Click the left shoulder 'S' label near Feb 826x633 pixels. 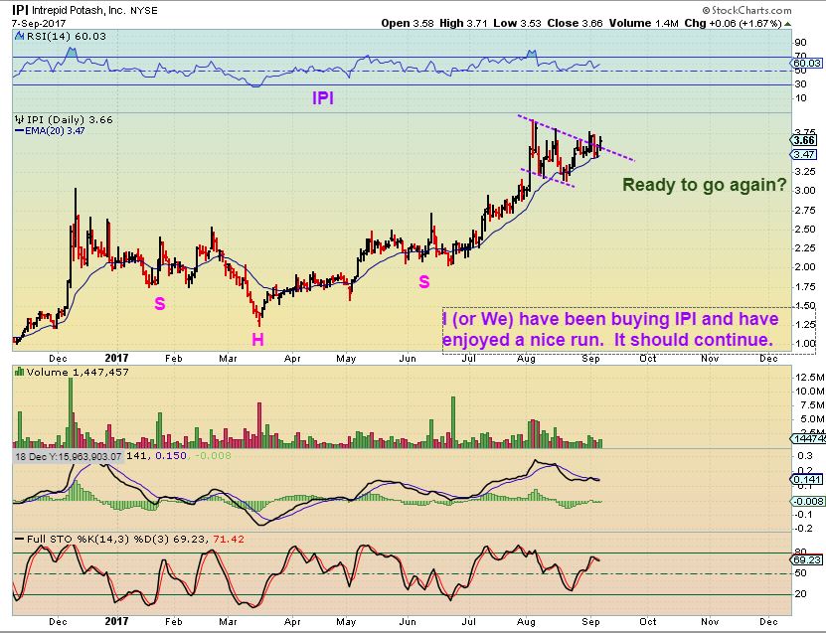tap(160, 303)
